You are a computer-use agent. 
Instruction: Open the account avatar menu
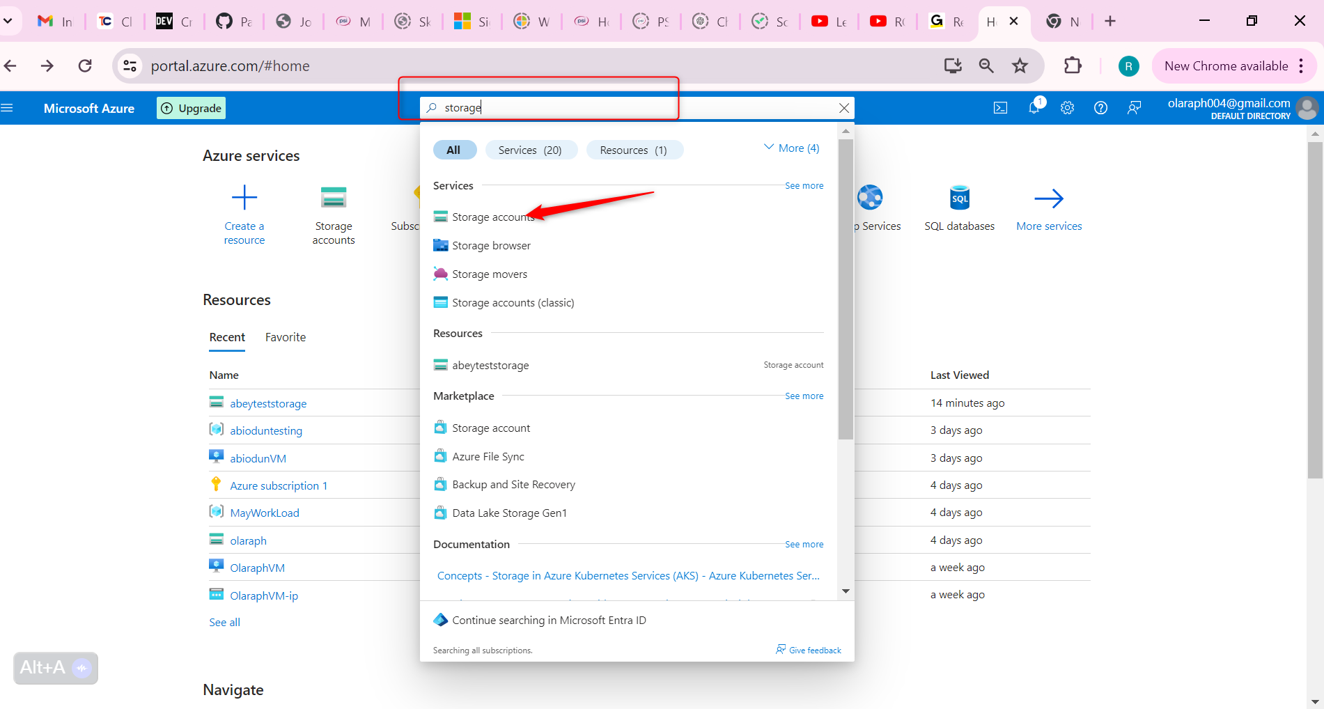click(1307, 109)
